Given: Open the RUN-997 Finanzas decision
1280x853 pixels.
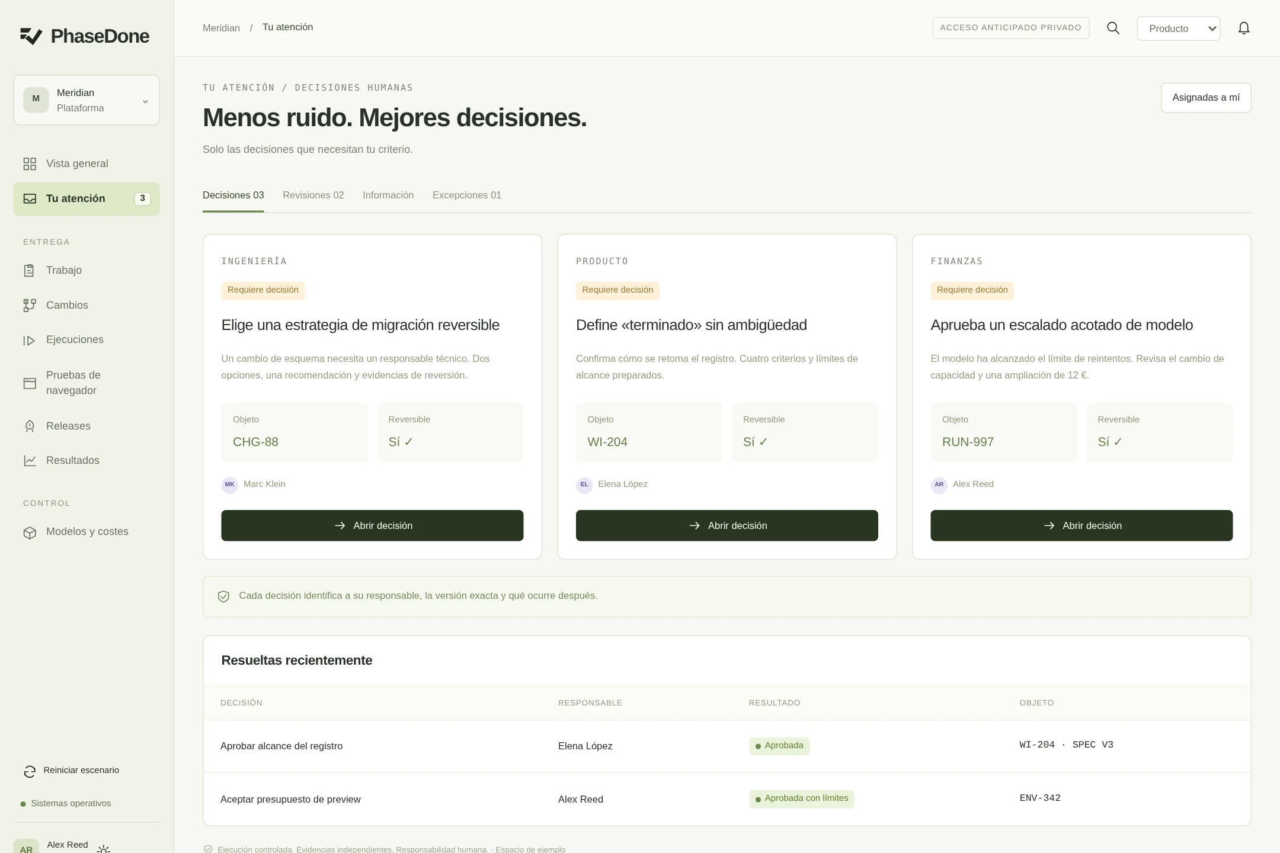Looking at the screenshot, I should [x=1081, y=525].
